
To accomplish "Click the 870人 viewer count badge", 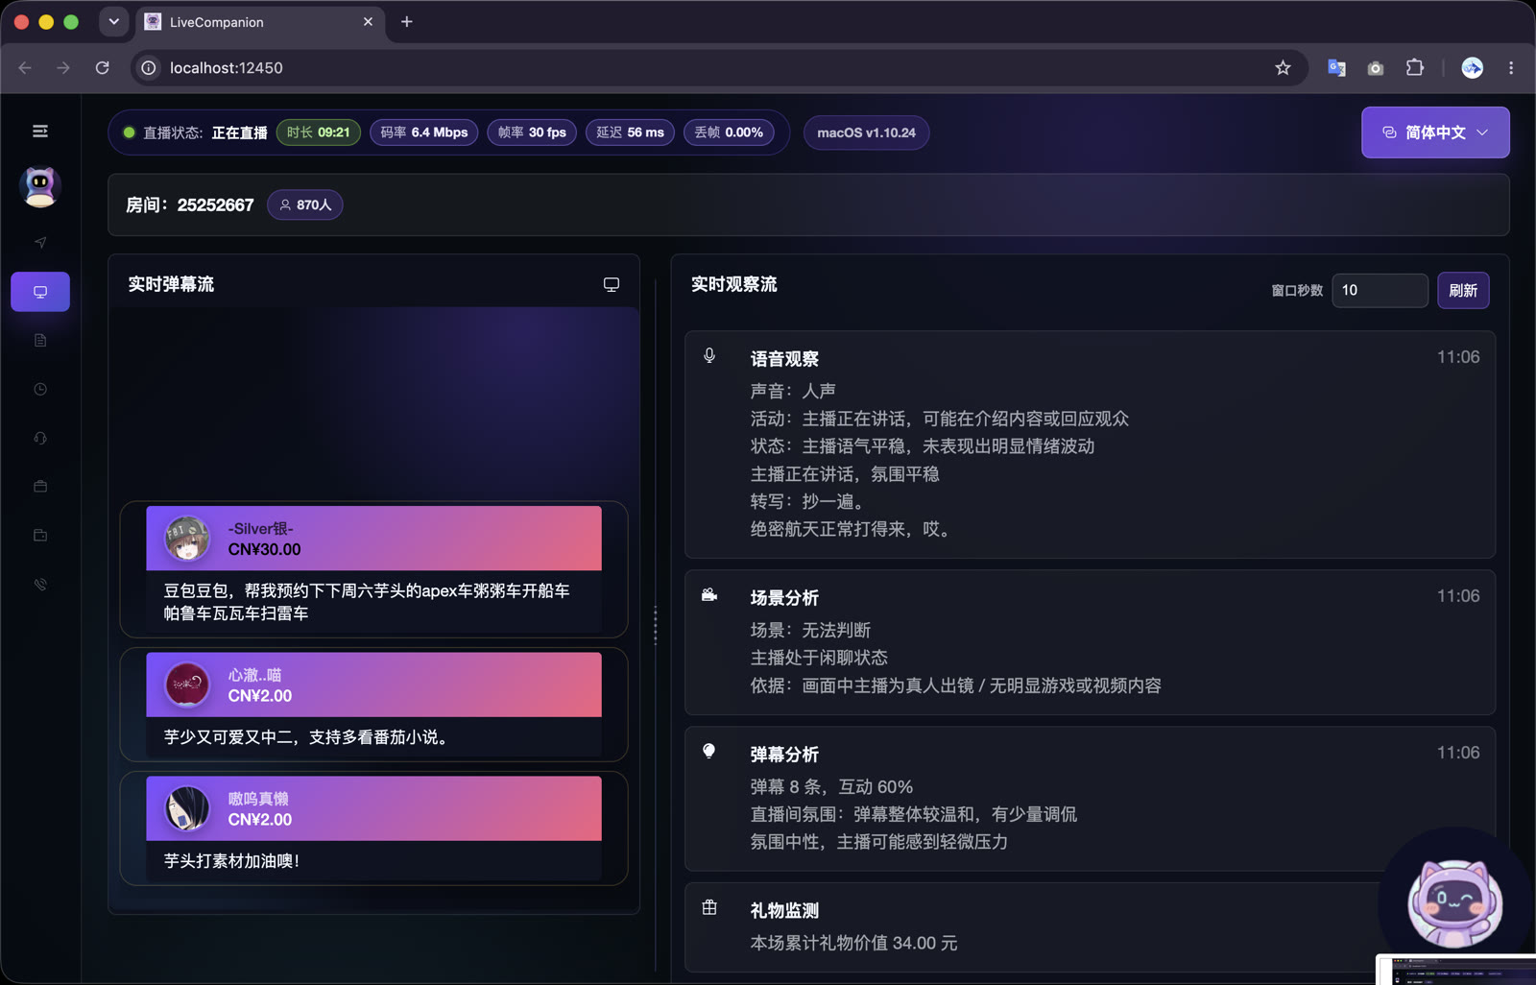I will click(305, 204).
